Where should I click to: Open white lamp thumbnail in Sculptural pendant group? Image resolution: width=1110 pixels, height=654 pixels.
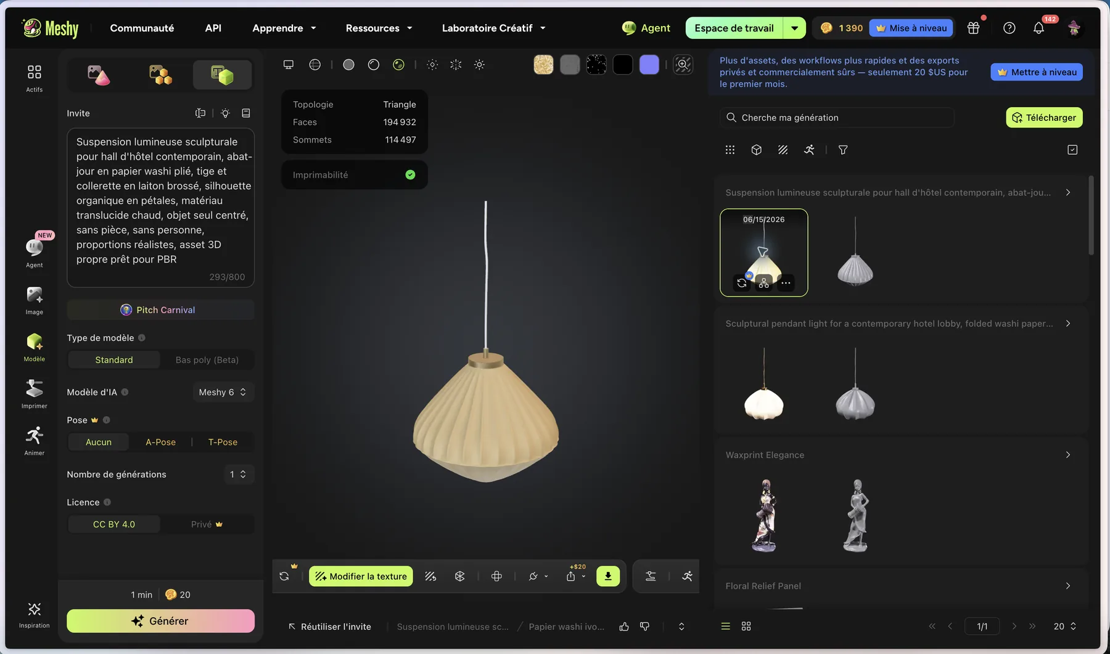pos(764,384)
